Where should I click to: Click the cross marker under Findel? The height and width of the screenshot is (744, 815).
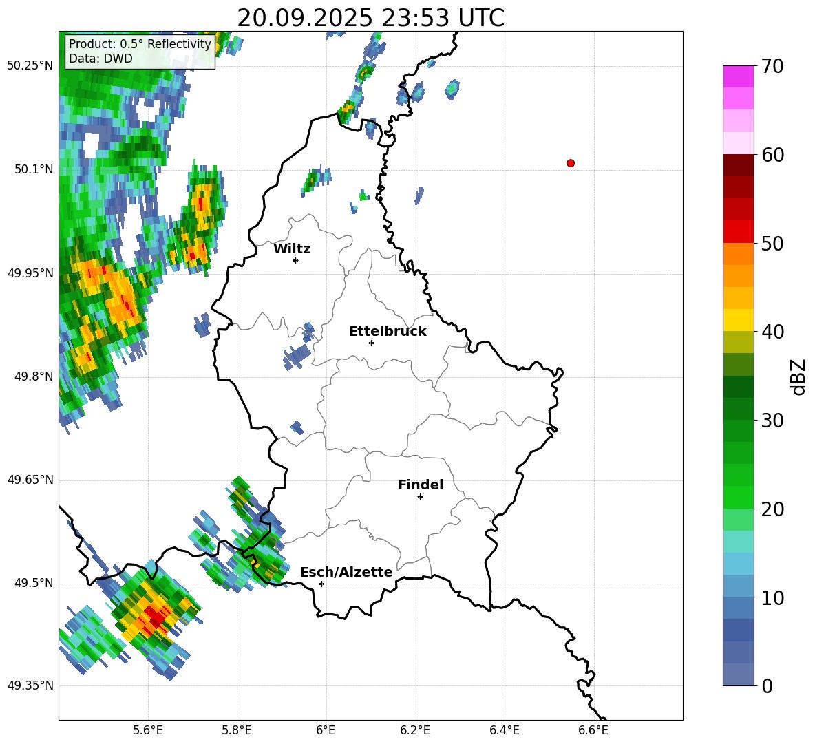[420, 496]
